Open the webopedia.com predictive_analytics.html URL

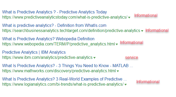click(59, 44)
